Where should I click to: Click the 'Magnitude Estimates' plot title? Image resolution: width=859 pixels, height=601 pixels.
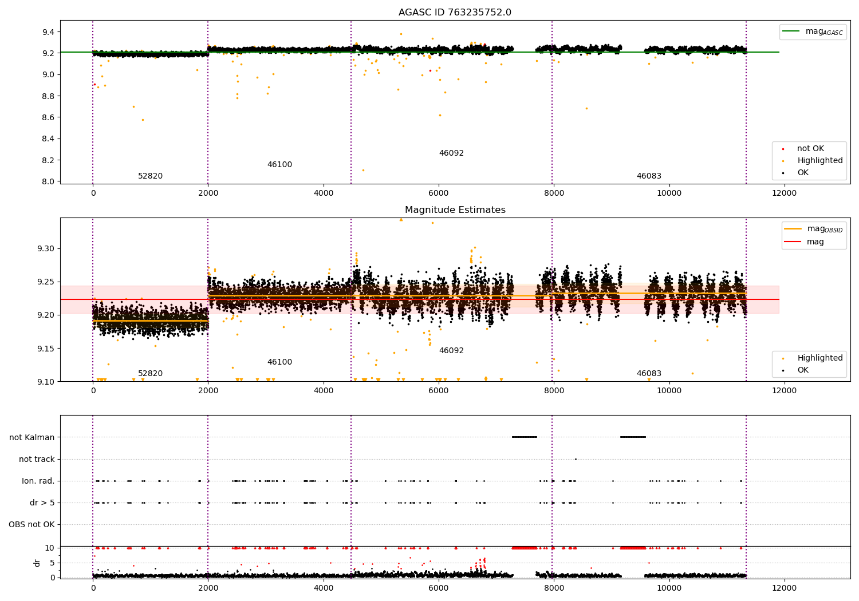point(455,210)
